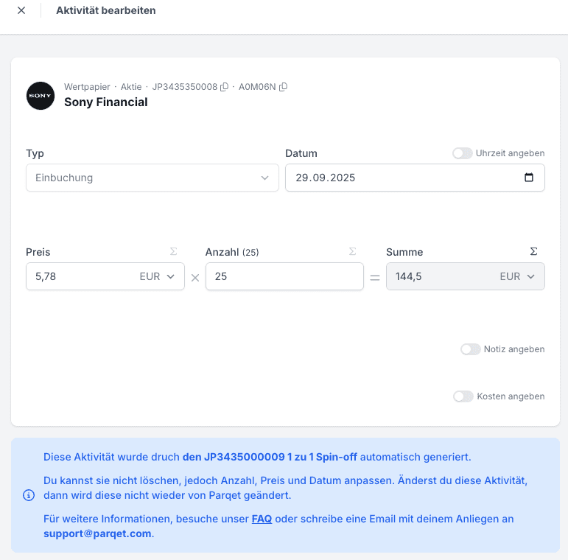The width and height of the screenshot is (568, 560).
Task: Click the info icon in blue notice
Action: pyautogui.click(x=29, y=495)
